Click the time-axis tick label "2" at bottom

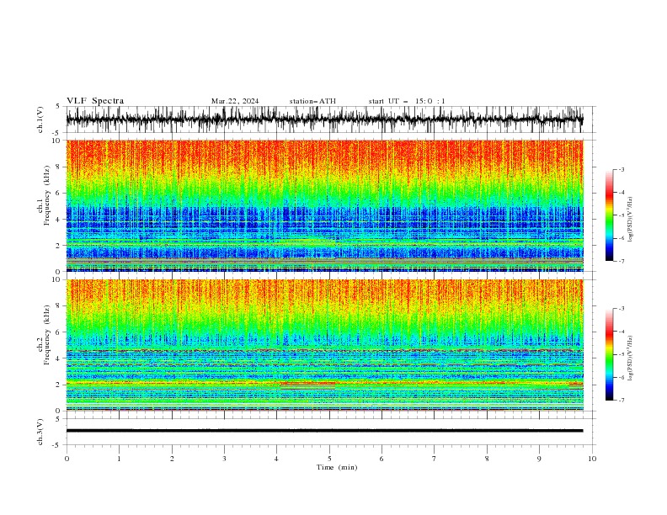click(172, 459)
